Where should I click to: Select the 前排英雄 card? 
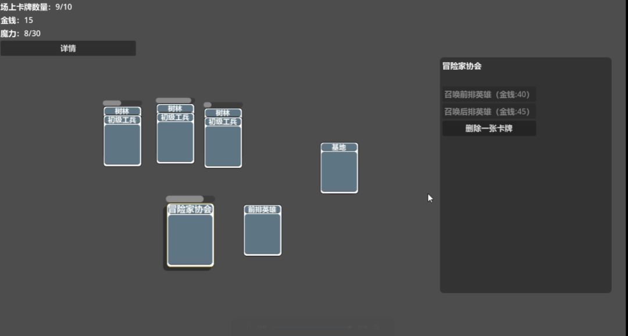263,230
